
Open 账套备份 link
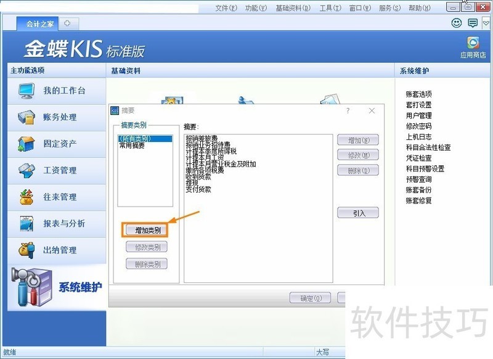418,190
